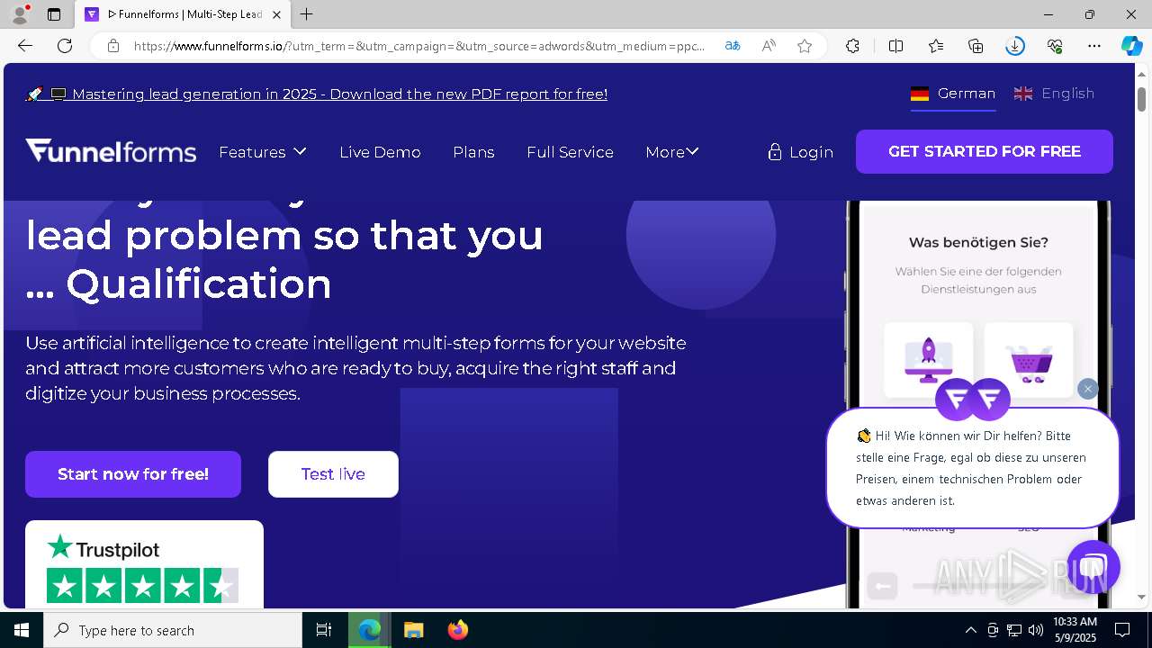Open the downloads icon
This screenshot has width=1152, height=648.
[1015, 46]
